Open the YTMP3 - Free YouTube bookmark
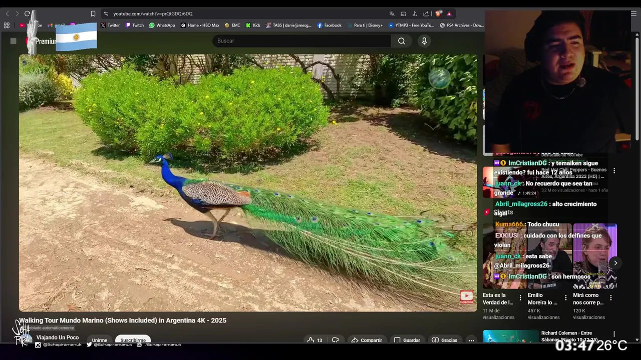 (x=412, y=25)
